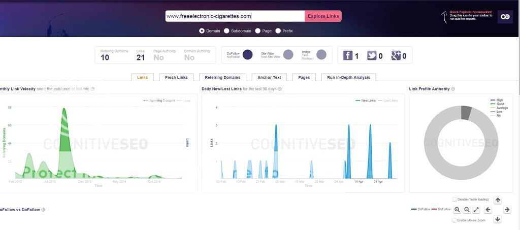520x230 pixels.
Task: Click the Image/Text/Redirect circle indicator
Action: (321, 55)
